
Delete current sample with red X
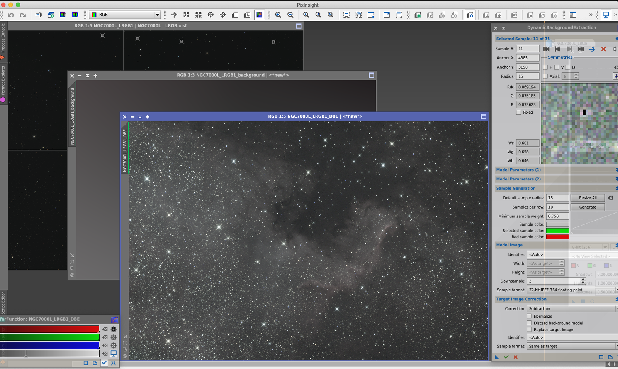603,49
